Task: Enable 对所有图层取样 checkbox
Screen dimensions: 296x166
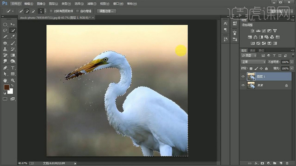Action: pos(51,11)
